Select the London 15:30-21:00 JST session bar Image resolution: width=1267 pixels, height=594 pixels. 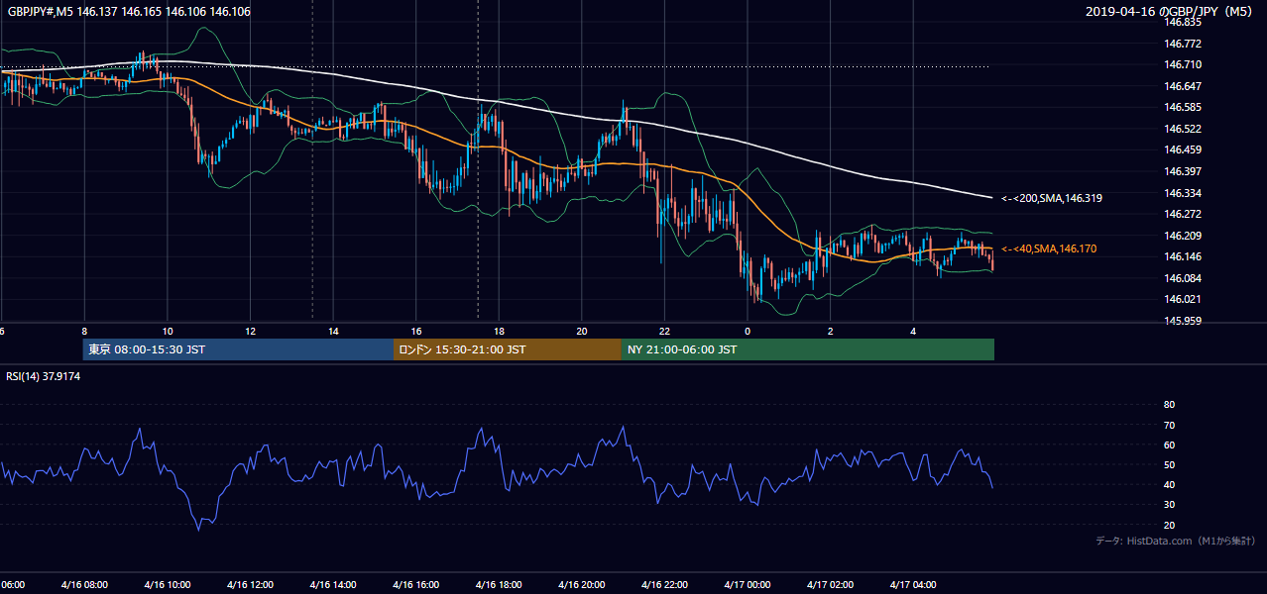(x=508, y=349)
